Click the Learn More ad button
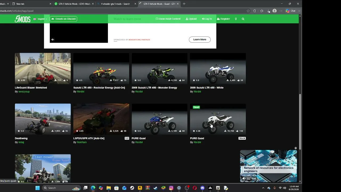The width and height of the screenshot is (341, 192). 200,39
